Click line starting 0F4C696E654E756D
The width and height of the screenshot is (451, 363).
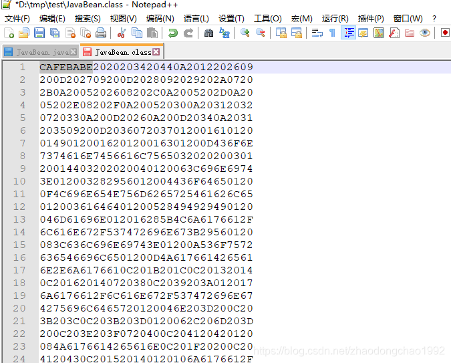tap(146, 194)
